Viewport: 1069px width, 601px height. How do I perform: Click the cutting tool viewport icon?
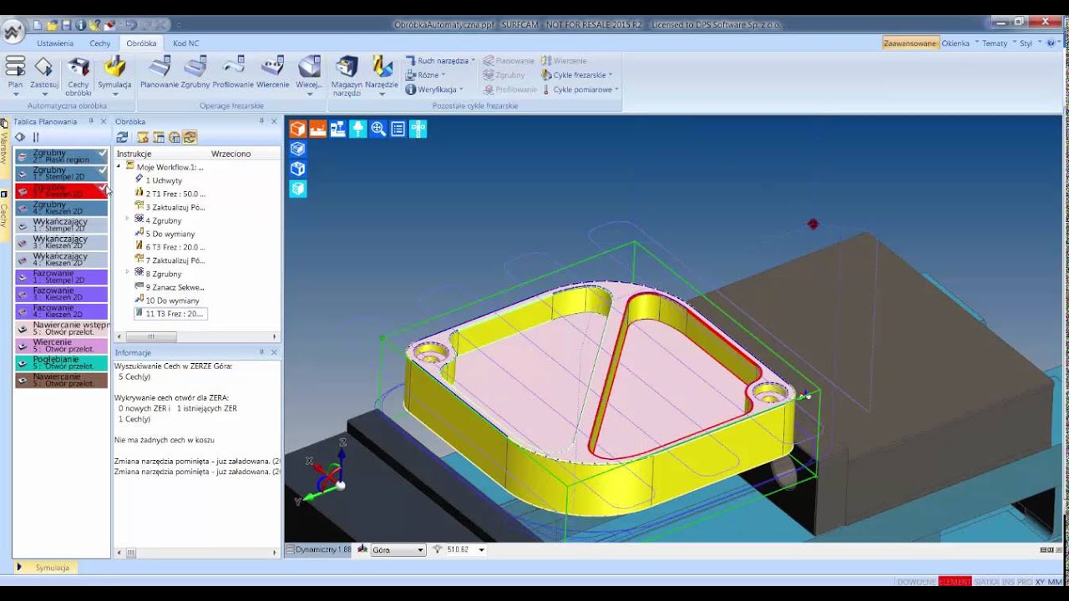(x=358, y=129)
